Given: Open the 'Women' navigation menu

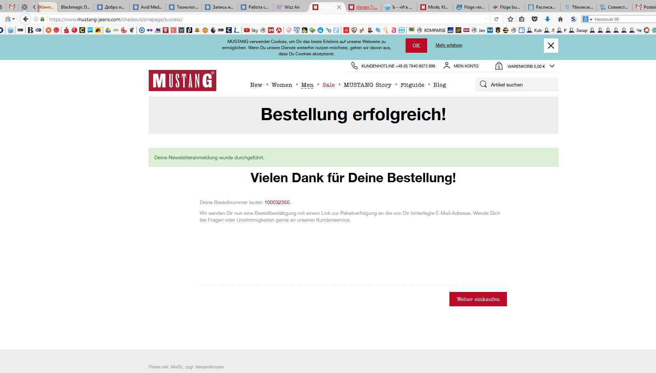Looking at the screenshot, I should click(282, 85).
